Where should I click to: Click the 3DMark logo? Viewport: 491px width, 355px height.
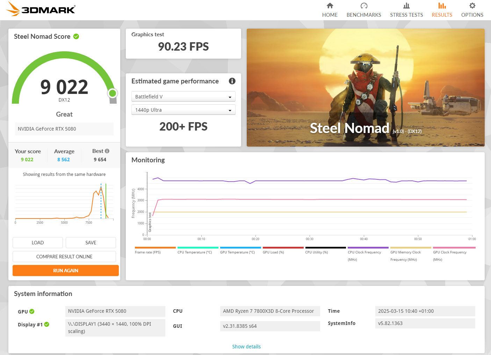pos(41,9)
